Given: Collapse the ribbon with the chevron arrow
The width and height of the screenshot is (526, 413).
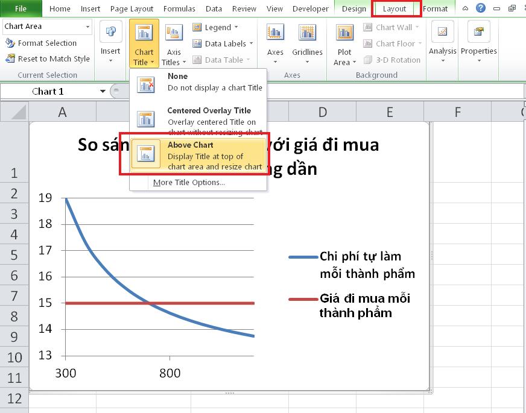Looking at the screenshot, I should [x=465, y=8].
